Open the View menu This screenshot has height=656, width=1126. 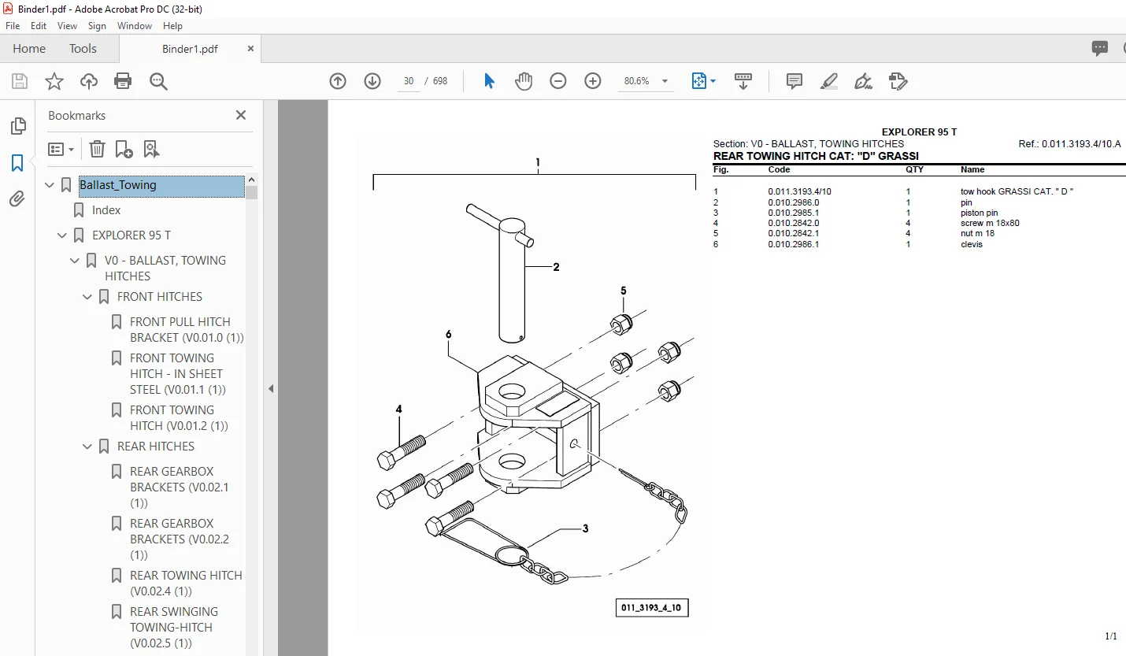(67, 26)
